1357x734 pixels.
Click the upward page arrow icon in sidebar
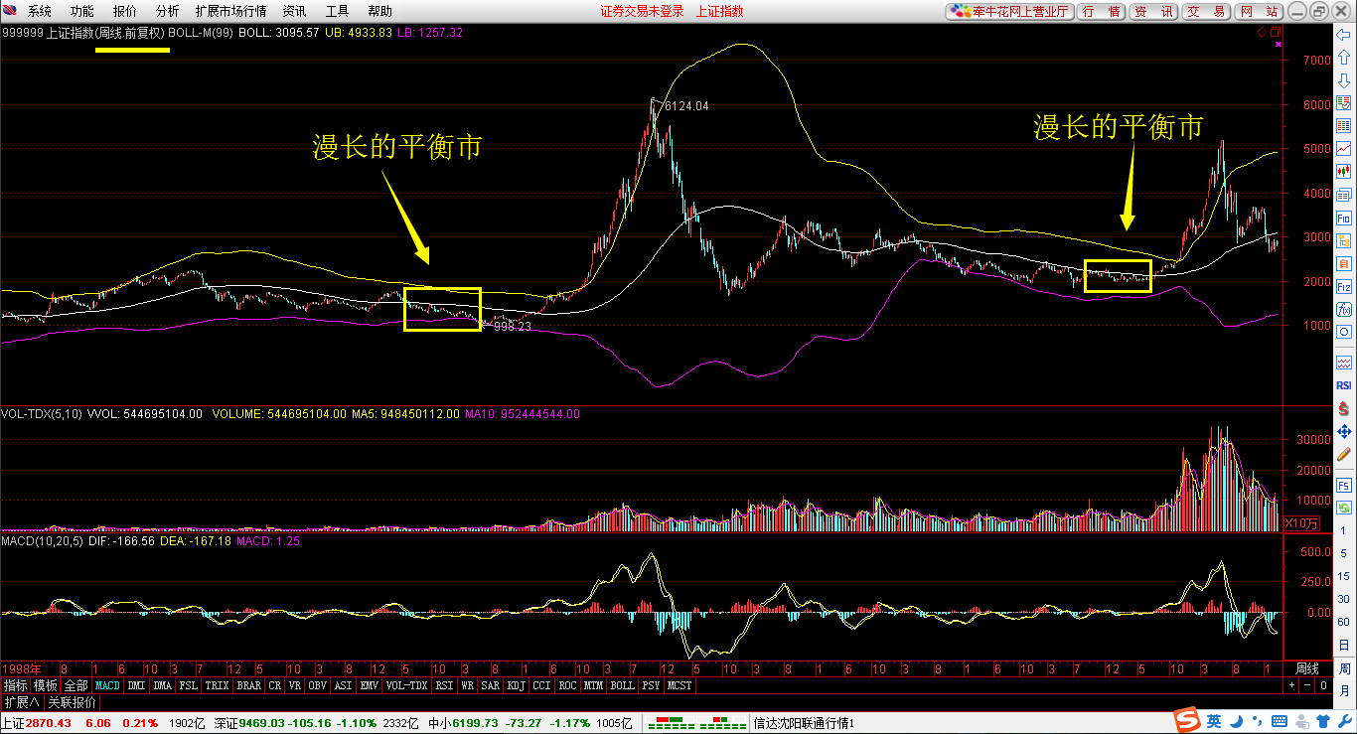[x=1343, y=56]
